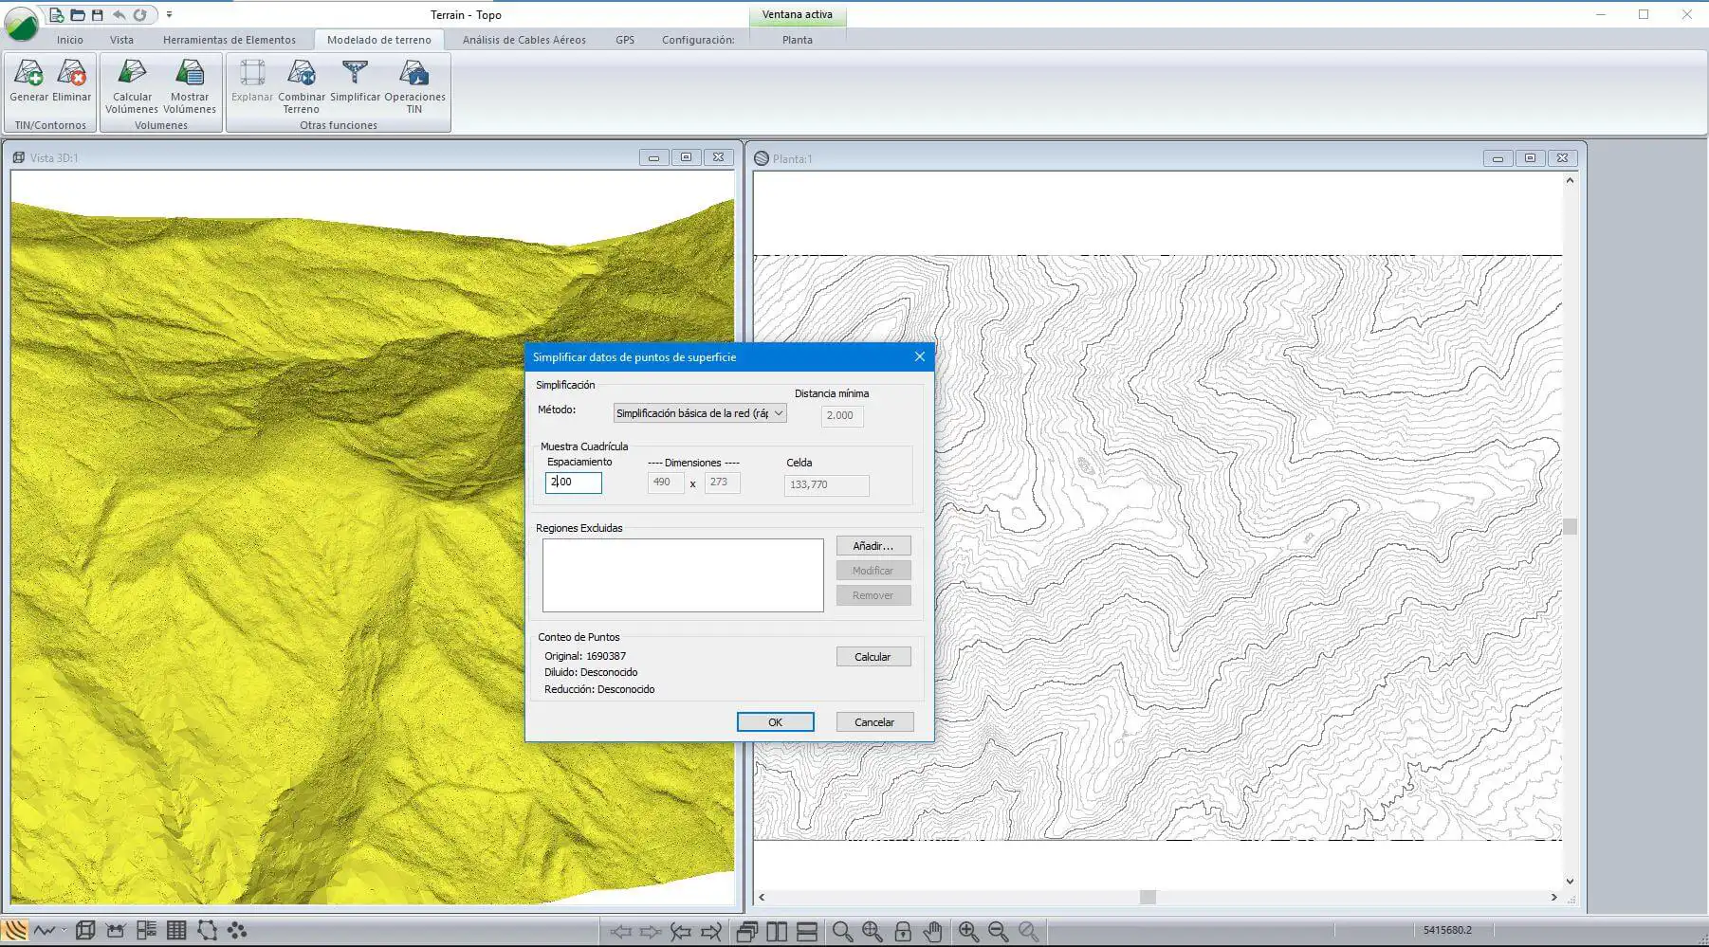Click the Planta window vertical scrollbar thumb
This screenshot has height=947, width=1709.
pos(1570,527)
